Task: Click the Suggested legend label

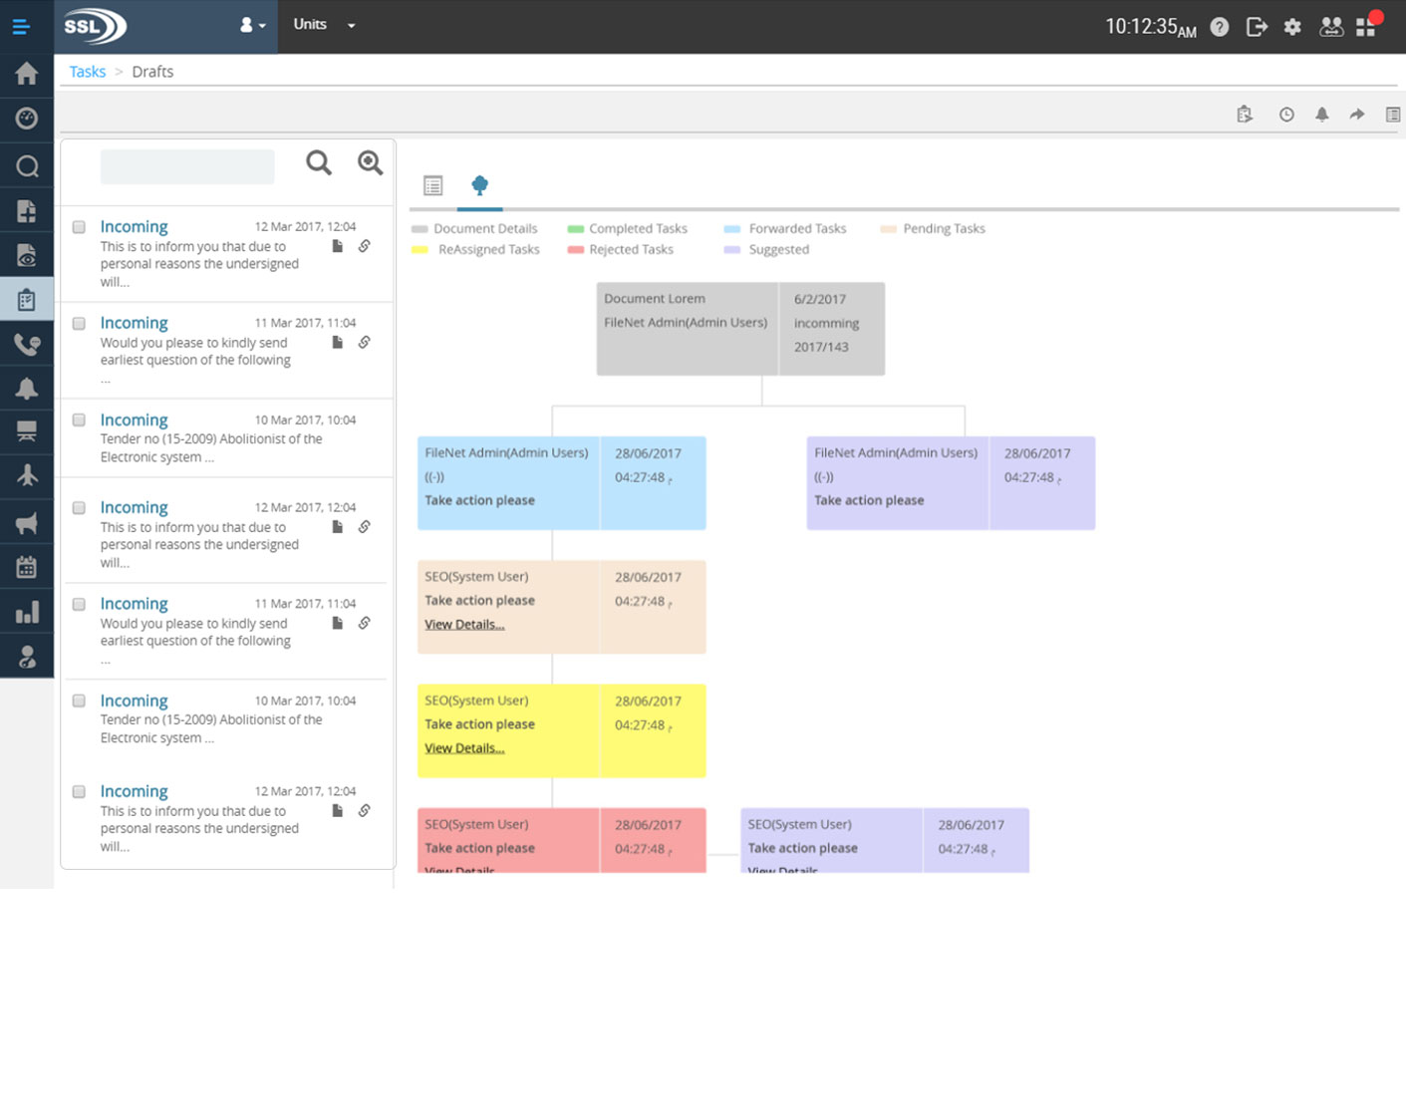Action: pos(779,250)
